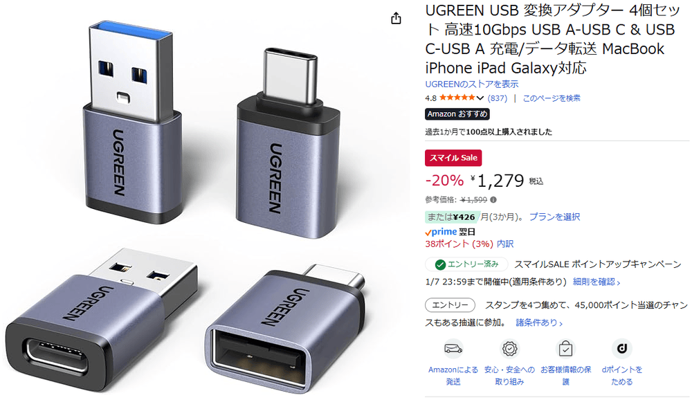Click the shopping bag privacy icon

coord(565,349)
